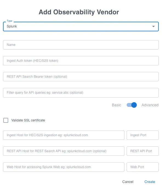The image size is (162, 189).
Task: Click the Ingest Auth token field
Action: tap(81, 61)
